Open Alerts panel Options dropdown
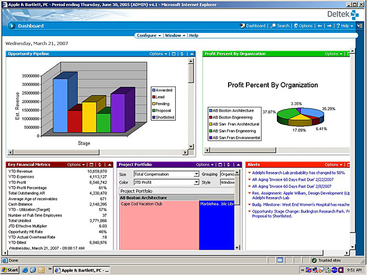367x275 pixels. pyautogui.click(x=333, y=164)
